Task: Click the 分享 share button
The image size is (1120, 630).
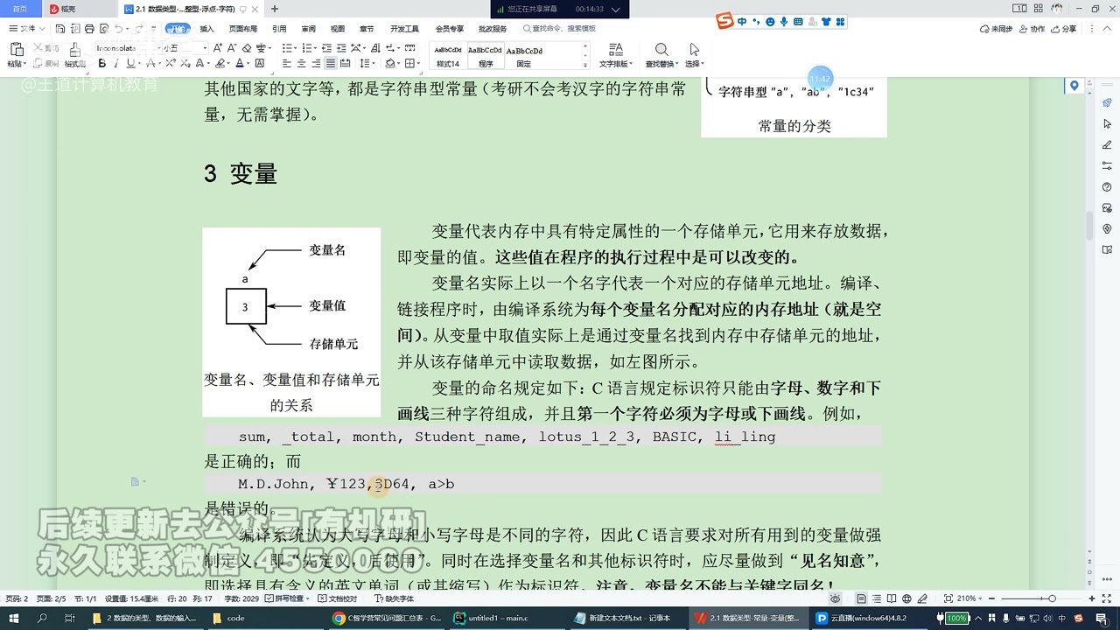Action: tap(1063, 29)
